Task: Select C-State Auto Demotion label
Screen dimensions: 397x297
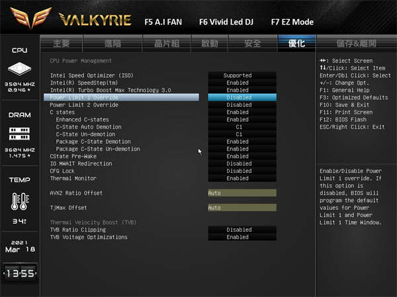Action: (x=89, y=127)
